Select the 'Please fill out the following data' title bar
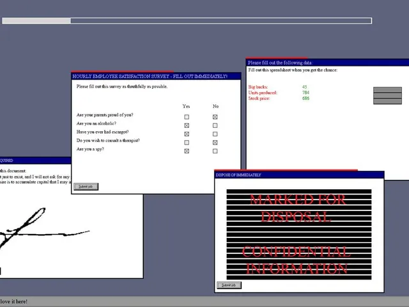This screenshot has width=409, height=307. (327, 63)
